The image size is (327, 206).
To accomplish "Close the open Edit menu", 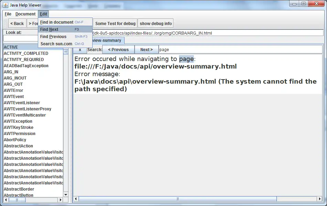I will coord(43,14).
